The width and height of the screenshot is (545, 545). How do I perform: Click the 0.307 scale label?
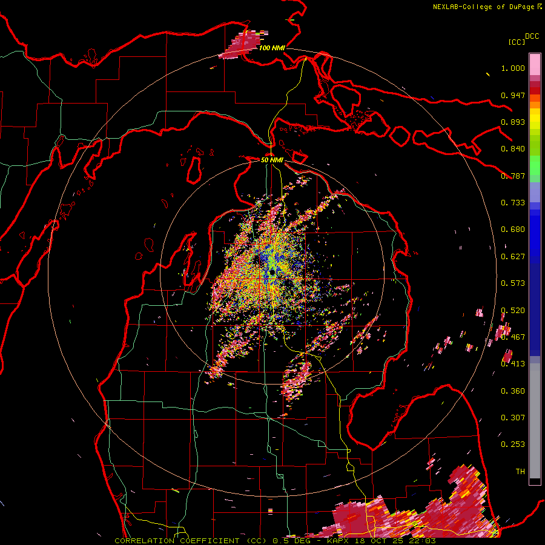pyautogui.click(x=513, y=418)
